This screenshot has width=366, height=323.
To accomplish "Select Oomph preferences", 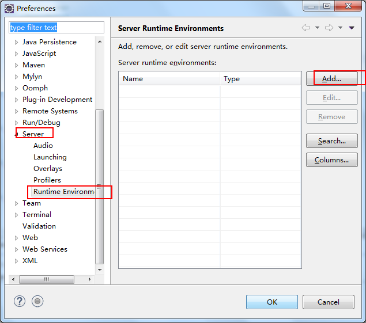I will [35, 88].
